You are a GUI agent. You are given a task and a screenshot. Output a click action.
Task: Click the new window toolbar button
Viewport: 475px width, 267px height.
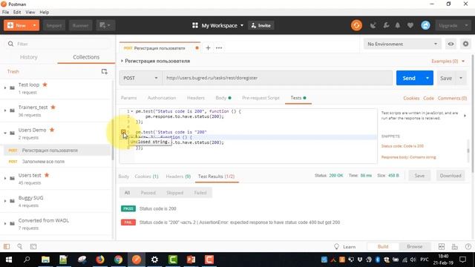click(x=105, y=25)
